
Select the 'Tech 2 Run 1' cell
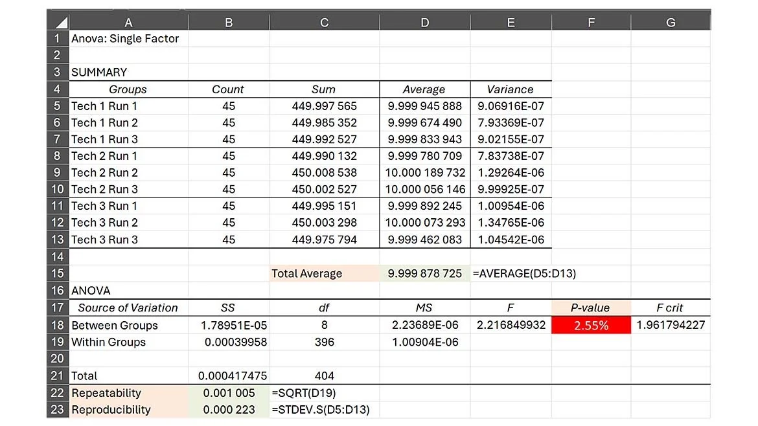[128, 156]
